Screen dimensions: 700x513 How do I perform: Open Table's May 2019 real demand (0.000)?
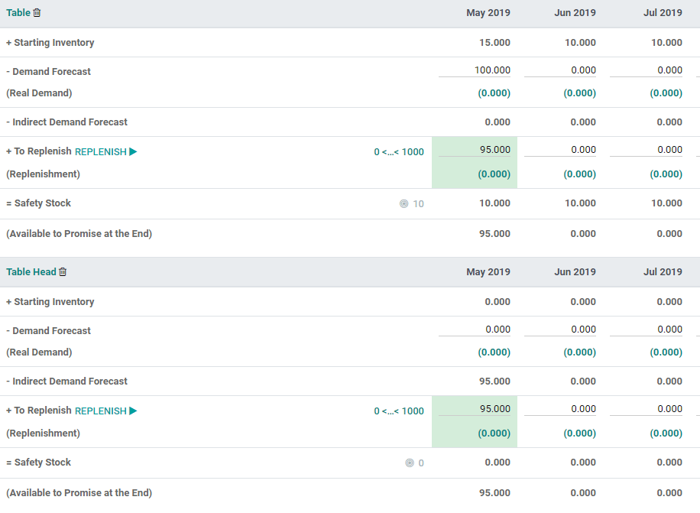tap(494, 93)
